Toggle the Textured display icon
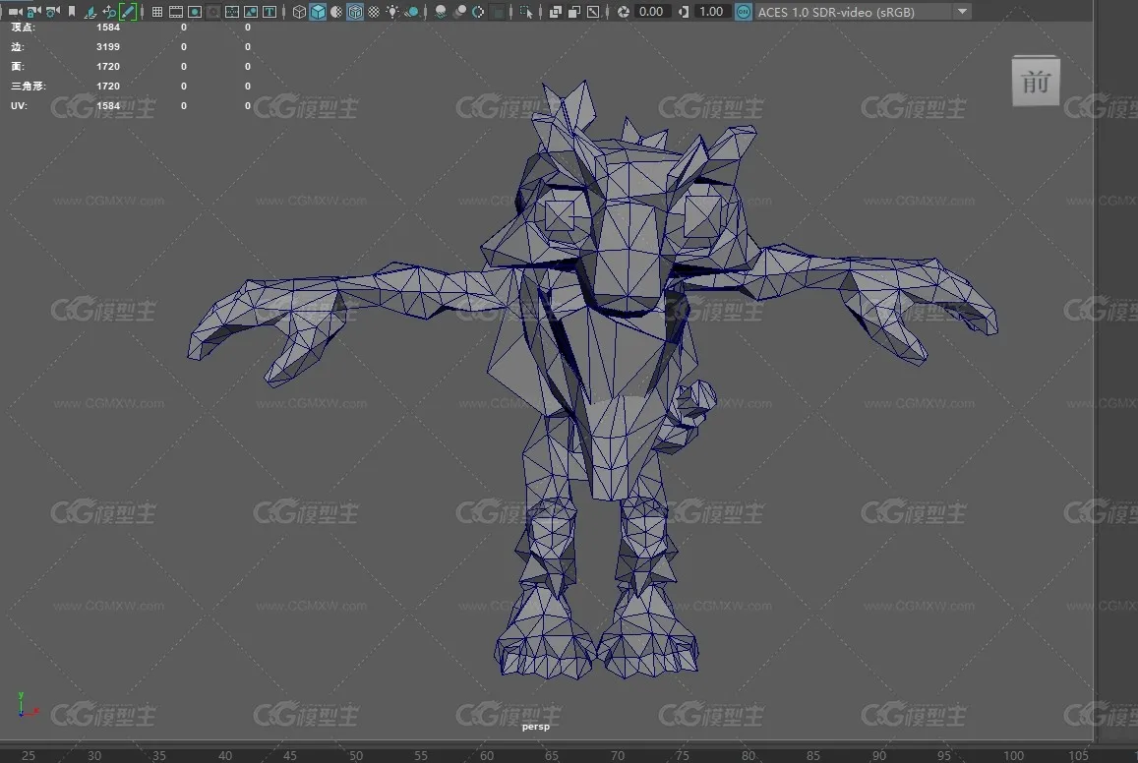This screenshot has height=763, width=1138. (374, 12)
